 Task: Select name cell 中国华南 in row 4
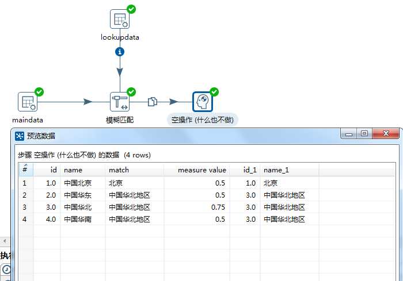83,219
